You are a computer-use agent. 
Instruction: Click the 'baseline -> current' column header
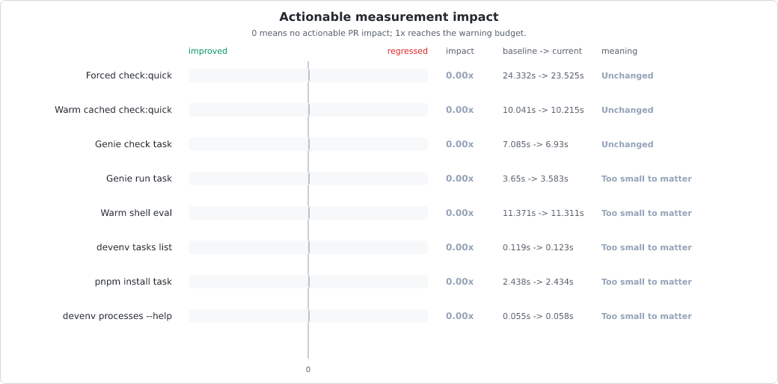pos(542,51)
